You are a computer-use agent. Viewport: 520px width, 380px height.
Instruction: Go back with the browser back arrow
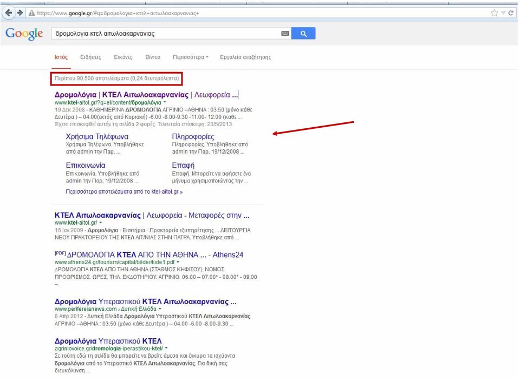pyautogui.click(x=9, y=13)
